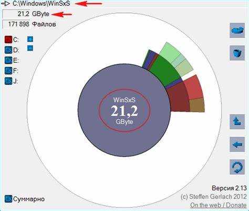
Task: Click the C:\Windows\WinSxS path text
Action: coord(41,4)
